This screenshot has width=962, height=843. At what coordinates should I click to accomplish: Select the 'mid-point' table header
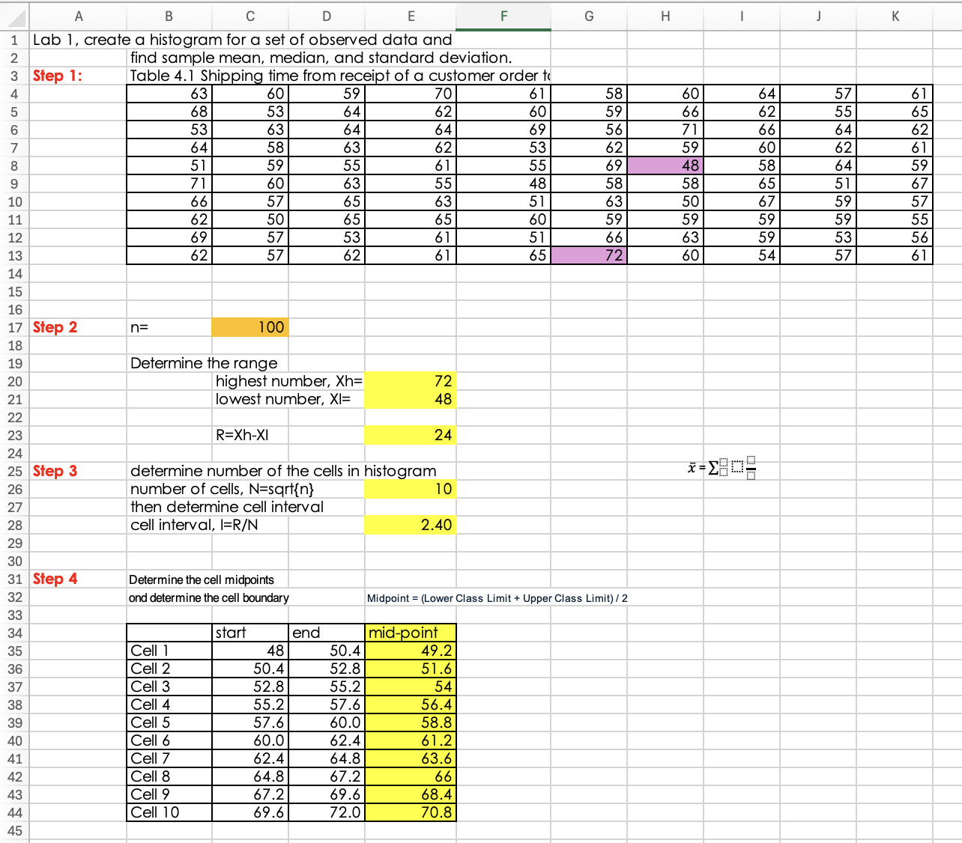[411, 633]
